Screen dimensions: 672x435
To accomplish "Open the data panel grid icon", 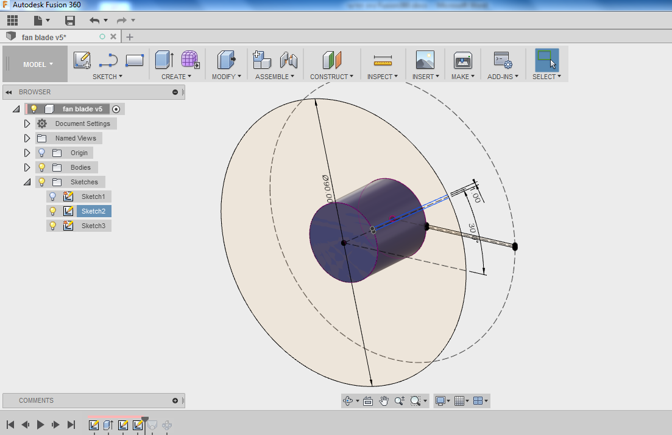I will (x=12, y=20).
